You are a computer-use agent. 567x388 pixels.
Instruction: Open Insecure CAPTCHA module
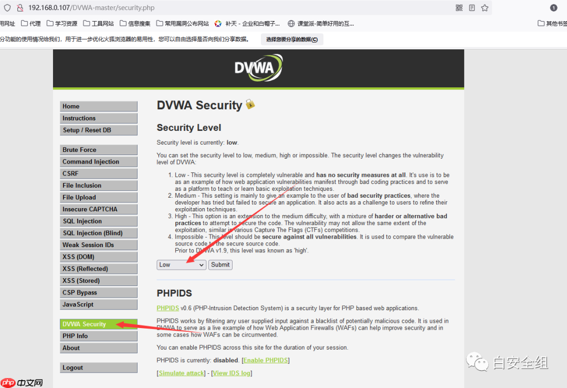pos(99,209)
